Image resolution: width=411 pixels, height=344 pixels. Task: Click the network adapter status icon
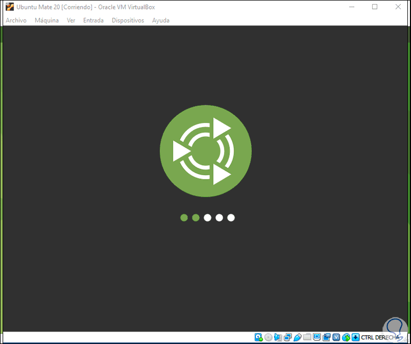288,337
